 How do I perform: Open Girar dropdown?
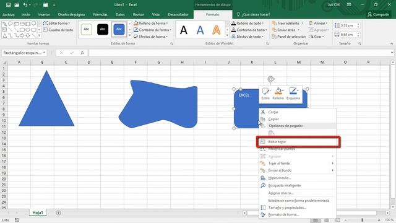[316, 37]
